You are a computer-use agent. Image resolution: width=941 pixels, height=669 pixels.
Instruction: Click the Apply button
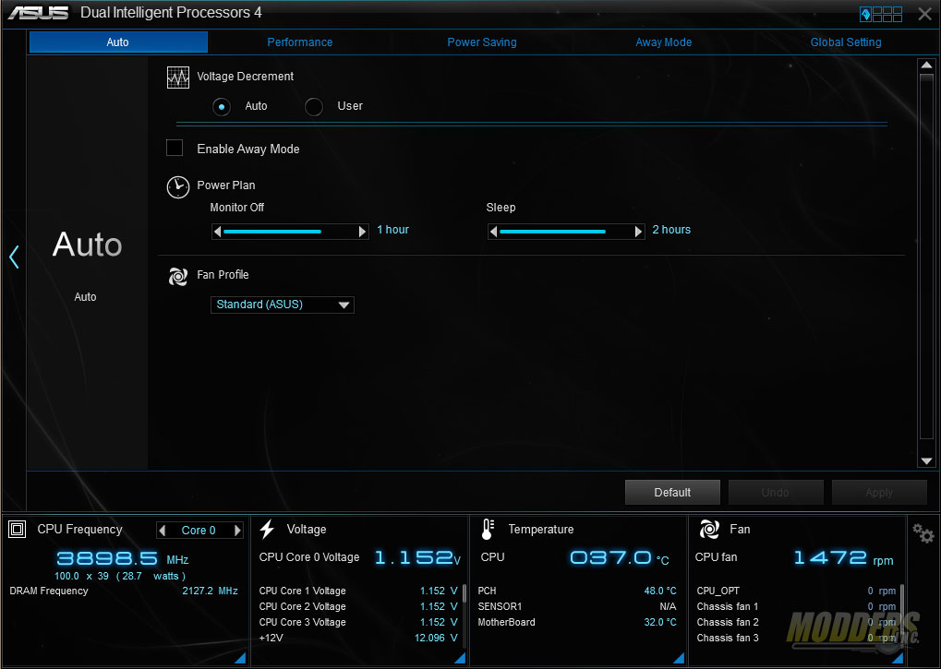click(879, 492)
